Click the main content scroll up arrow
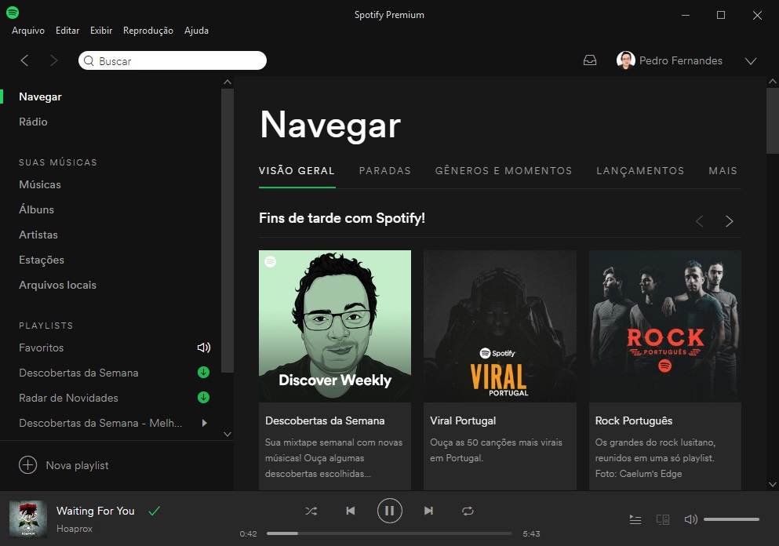 point(773,82)
